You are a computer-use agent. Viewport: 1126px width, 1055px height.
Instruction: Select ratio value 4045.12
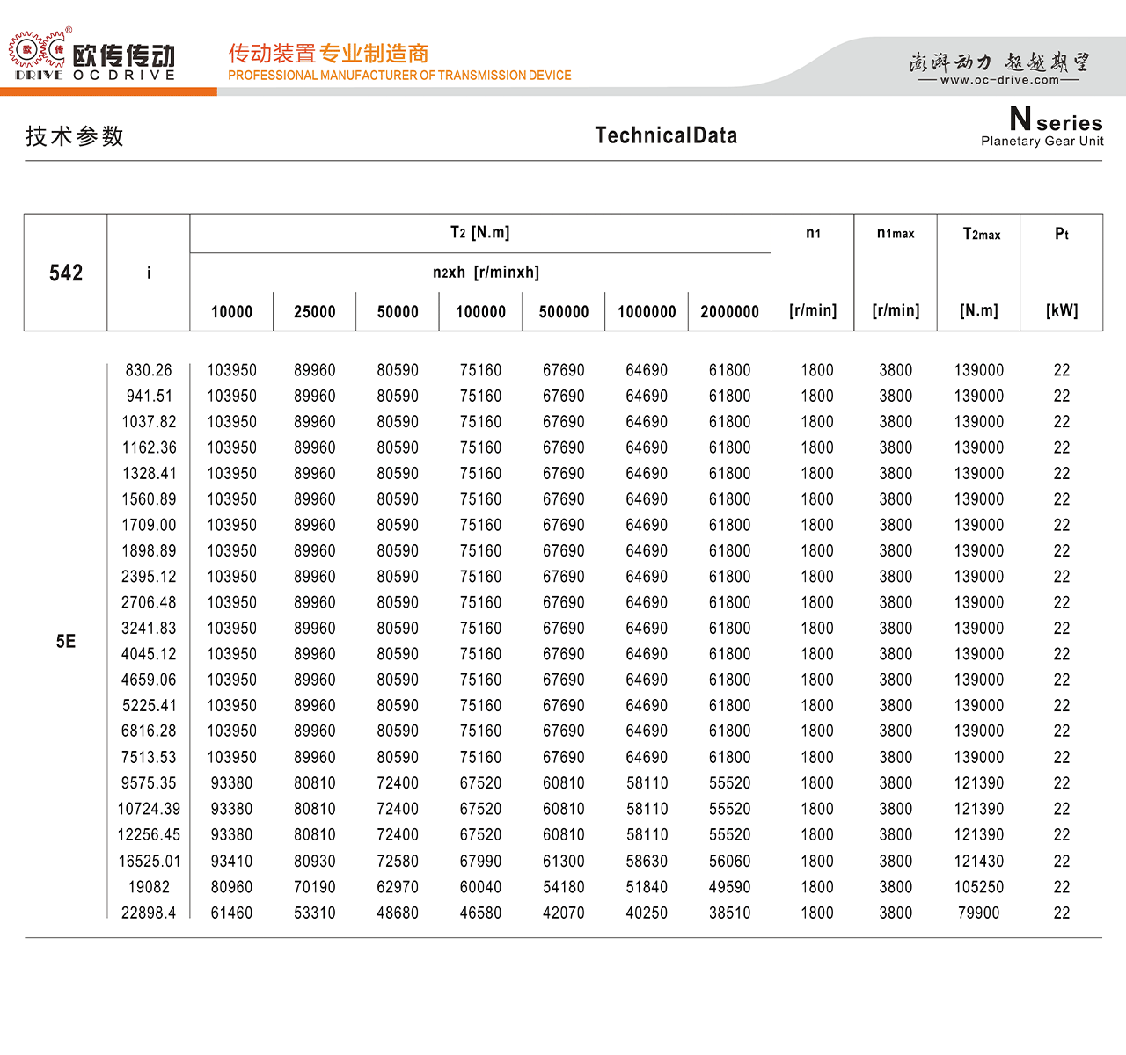click(x=149, y=654)
